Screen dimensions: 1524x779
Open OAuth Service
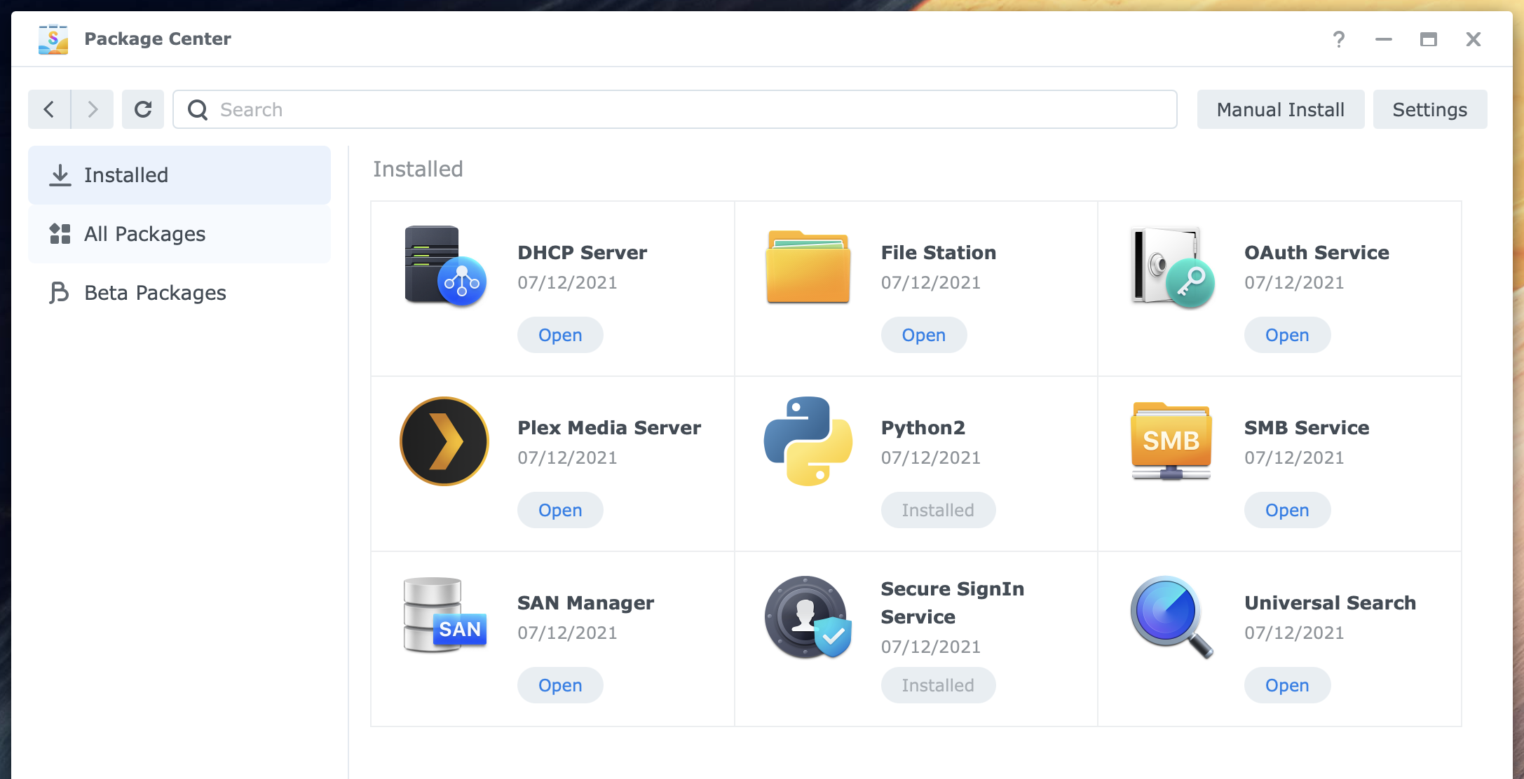(x=1287, y=335)
